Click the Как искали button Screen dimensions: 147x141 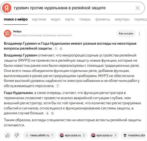126,33
